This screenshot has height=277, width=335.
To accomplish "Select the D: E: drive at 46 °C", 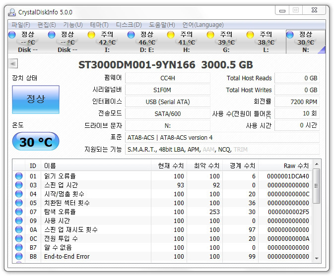I will click(x=147, y=42).
